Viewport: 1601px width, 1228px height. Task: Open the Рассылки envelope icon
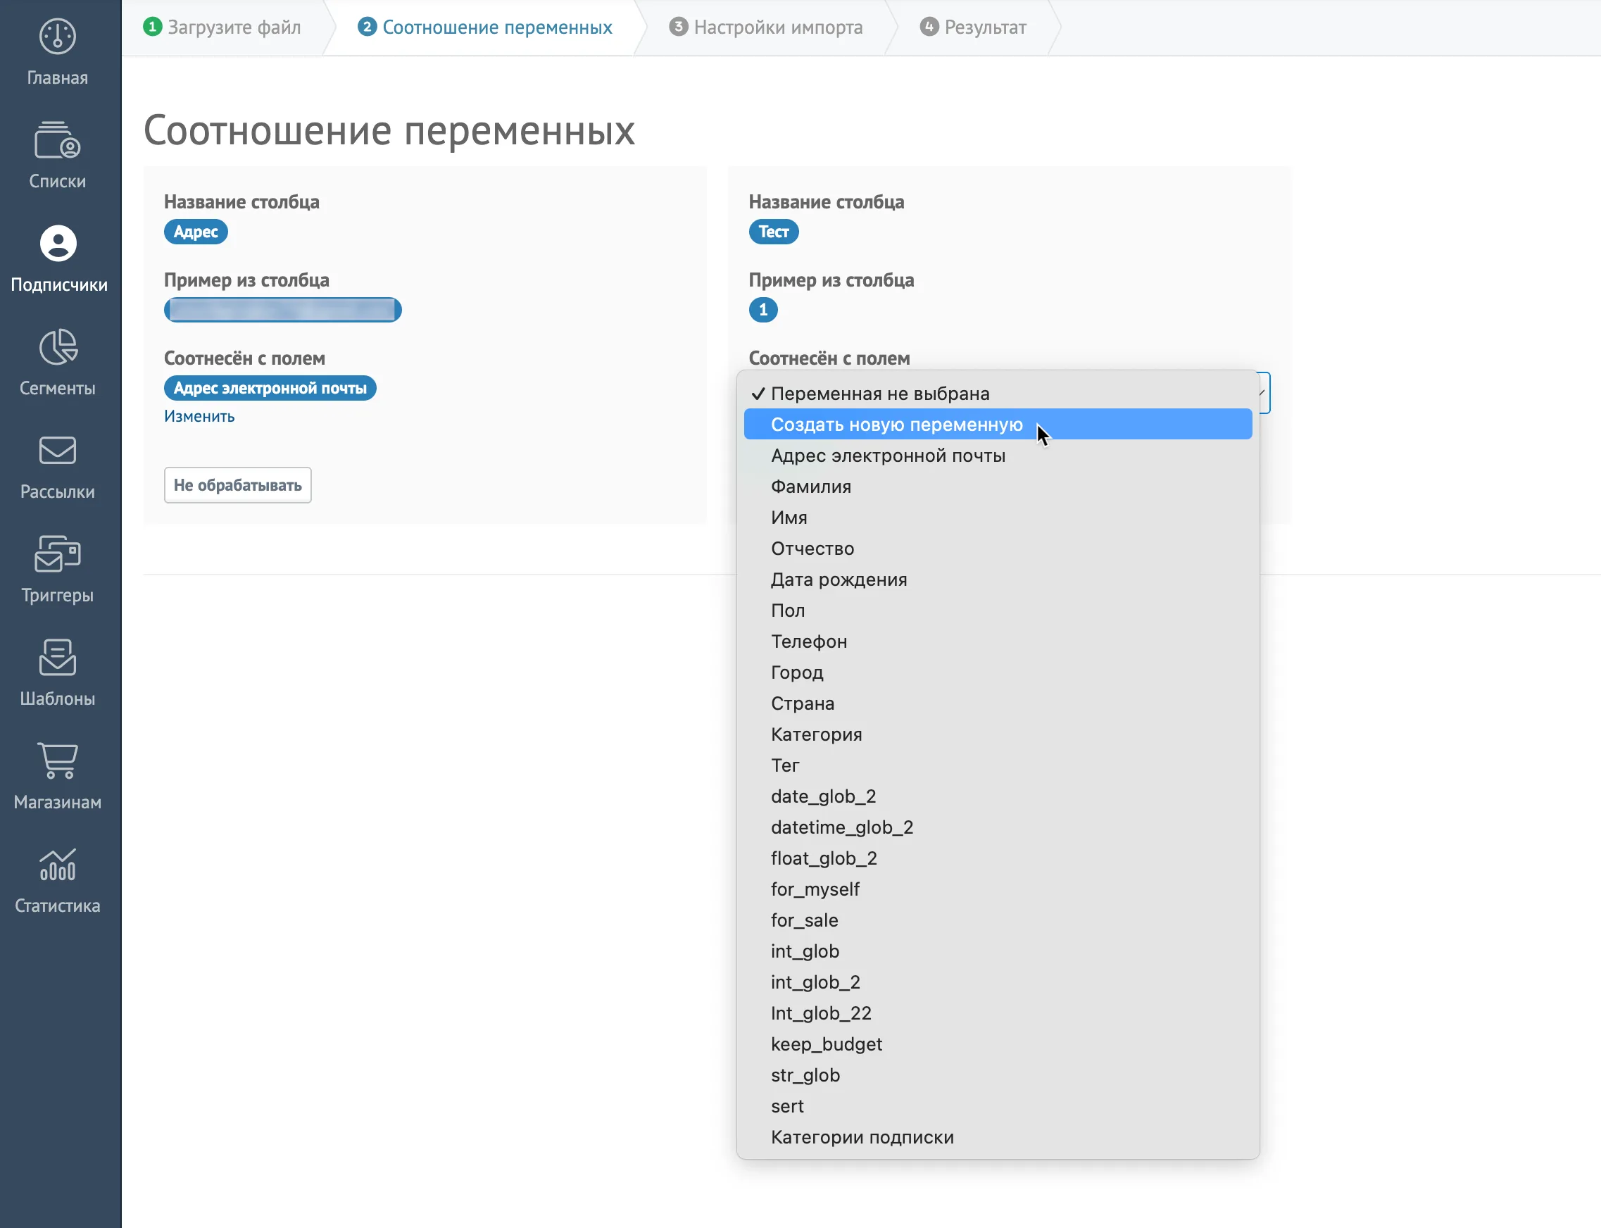click(58, 450)
